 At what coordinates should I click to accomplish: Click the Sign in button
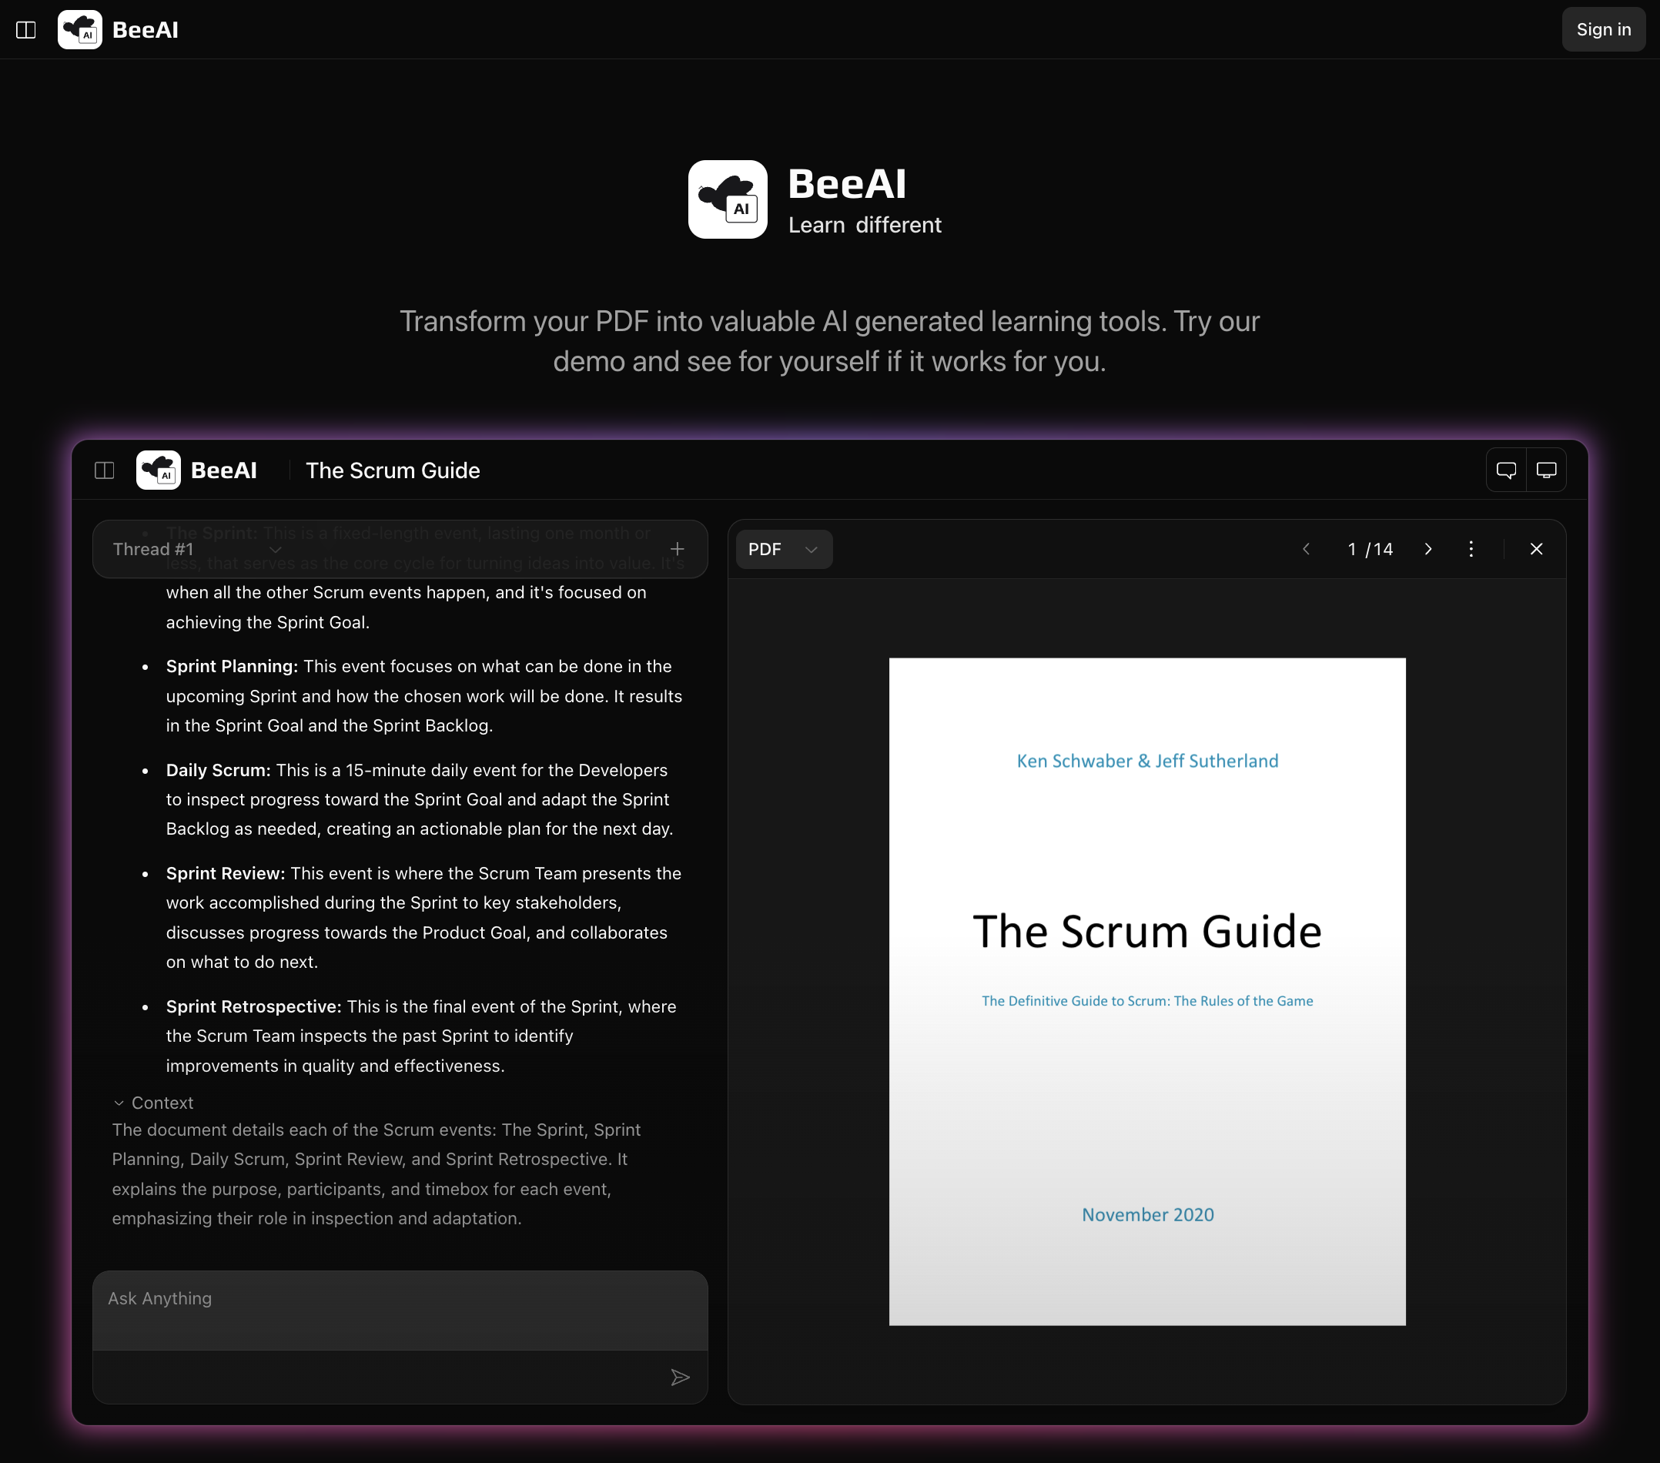pos(1602,30)
